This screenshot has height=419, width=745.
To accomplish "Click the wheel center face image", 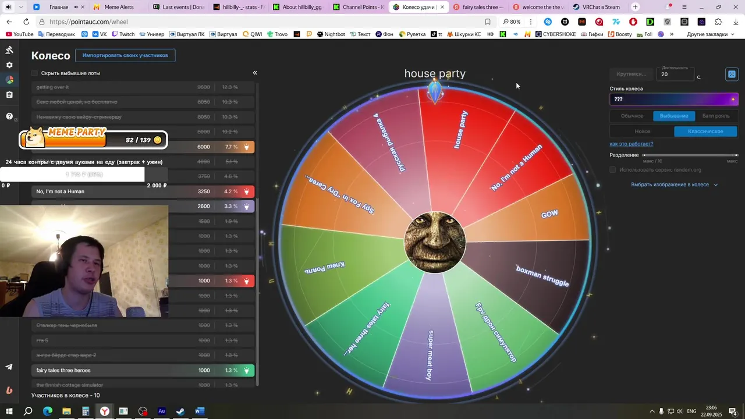I will (435, 242).
